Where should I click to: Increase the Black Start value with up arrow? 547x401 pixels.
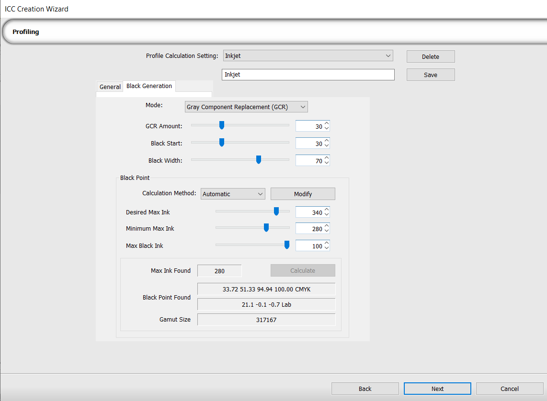tap(327, 141)
